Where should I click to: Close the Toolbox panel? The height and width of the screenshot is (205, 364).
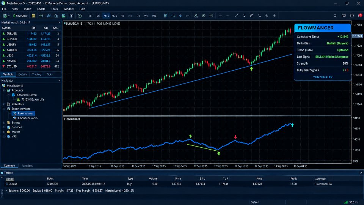pyautogui.click(x=361, y=173)
